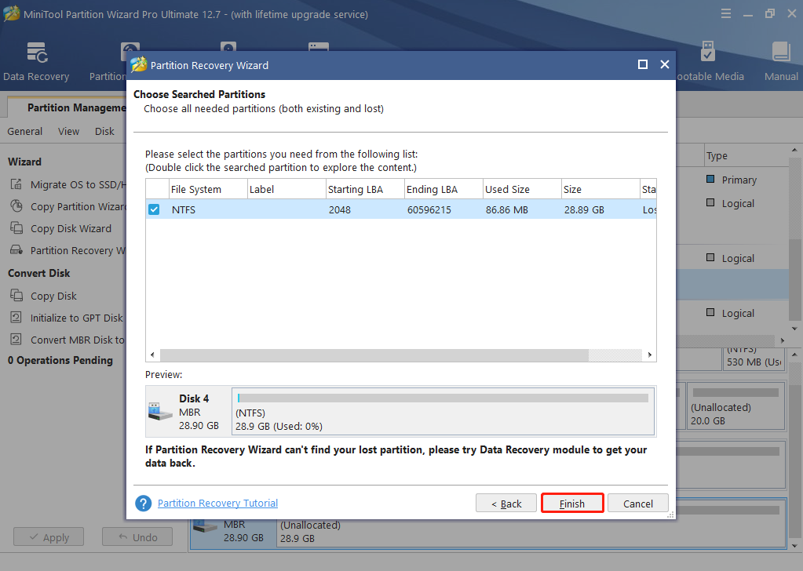Sort by Starting LBA column header
This screenshot has width=803, height=571.
[x=365, y=189]
